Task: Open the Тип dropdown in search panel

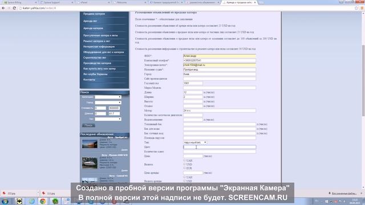Action: point(108,119)
